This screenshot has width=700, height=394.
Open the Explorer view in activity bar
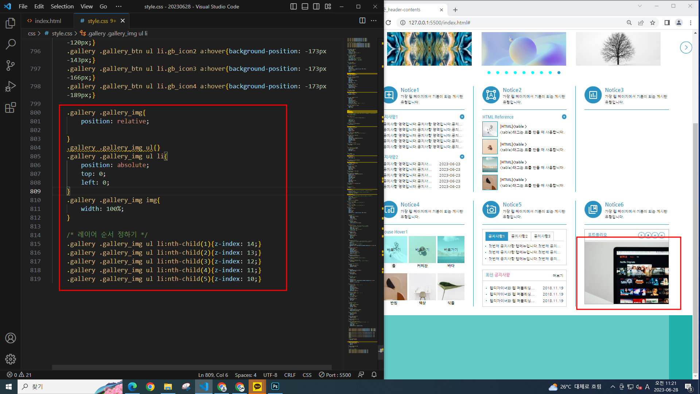tap(11, 23)
